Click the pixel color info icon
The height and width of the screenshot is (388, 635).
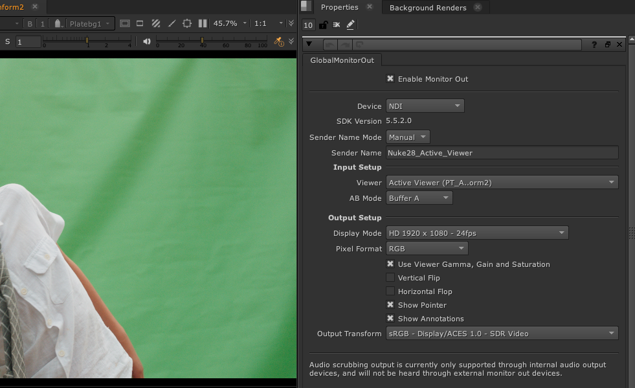279,41
